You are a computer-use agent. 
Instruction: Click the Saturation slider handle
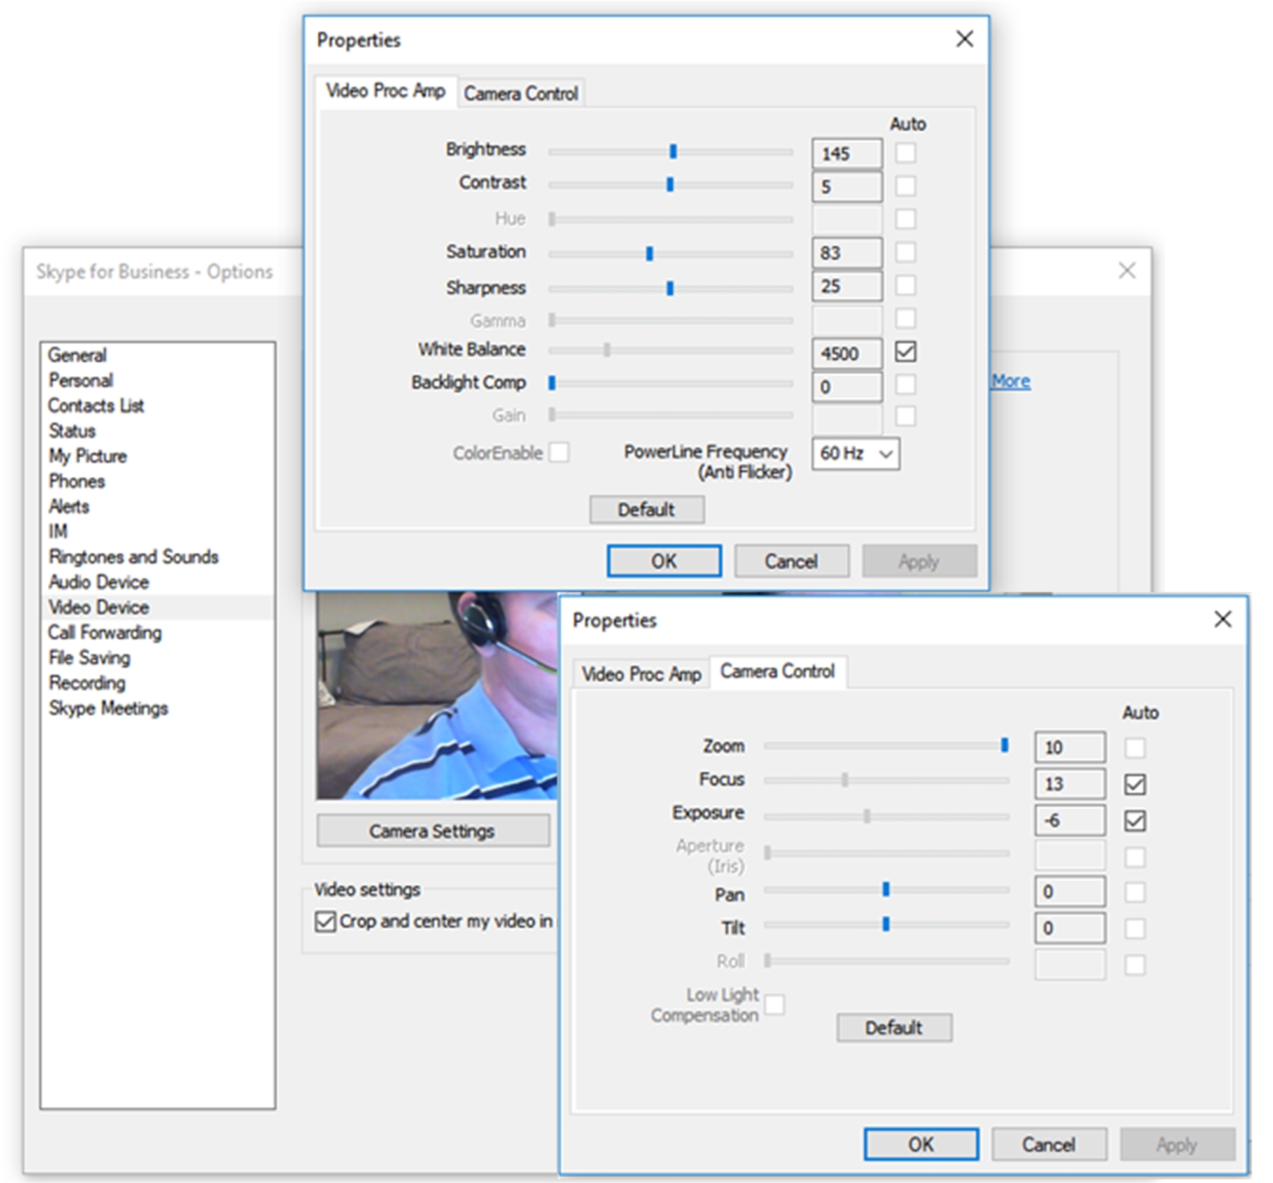click(x=649, y=253)
